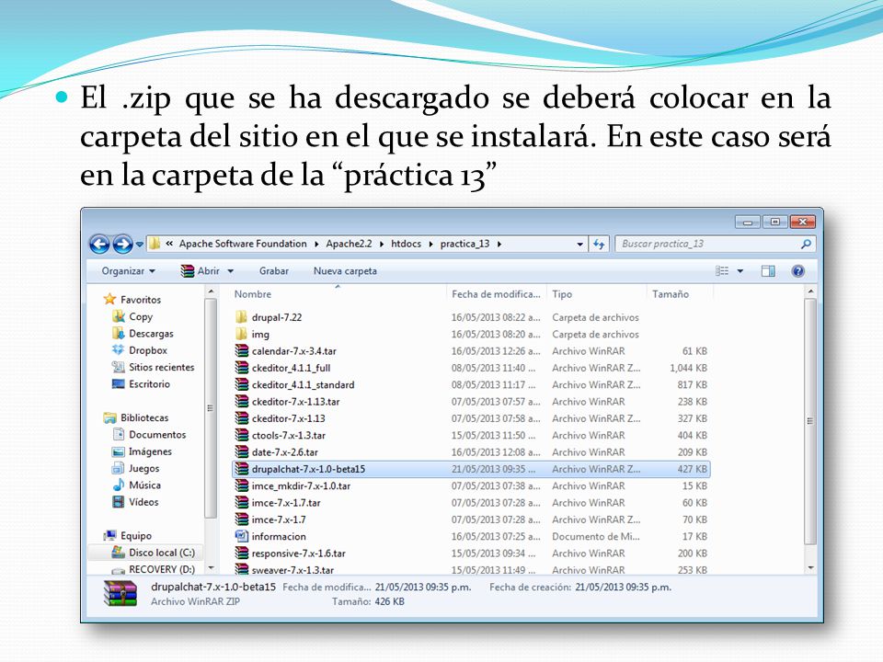Go forward with the Forward arrow button
Screen dimensions: 883x662
[x=122, y=244]
